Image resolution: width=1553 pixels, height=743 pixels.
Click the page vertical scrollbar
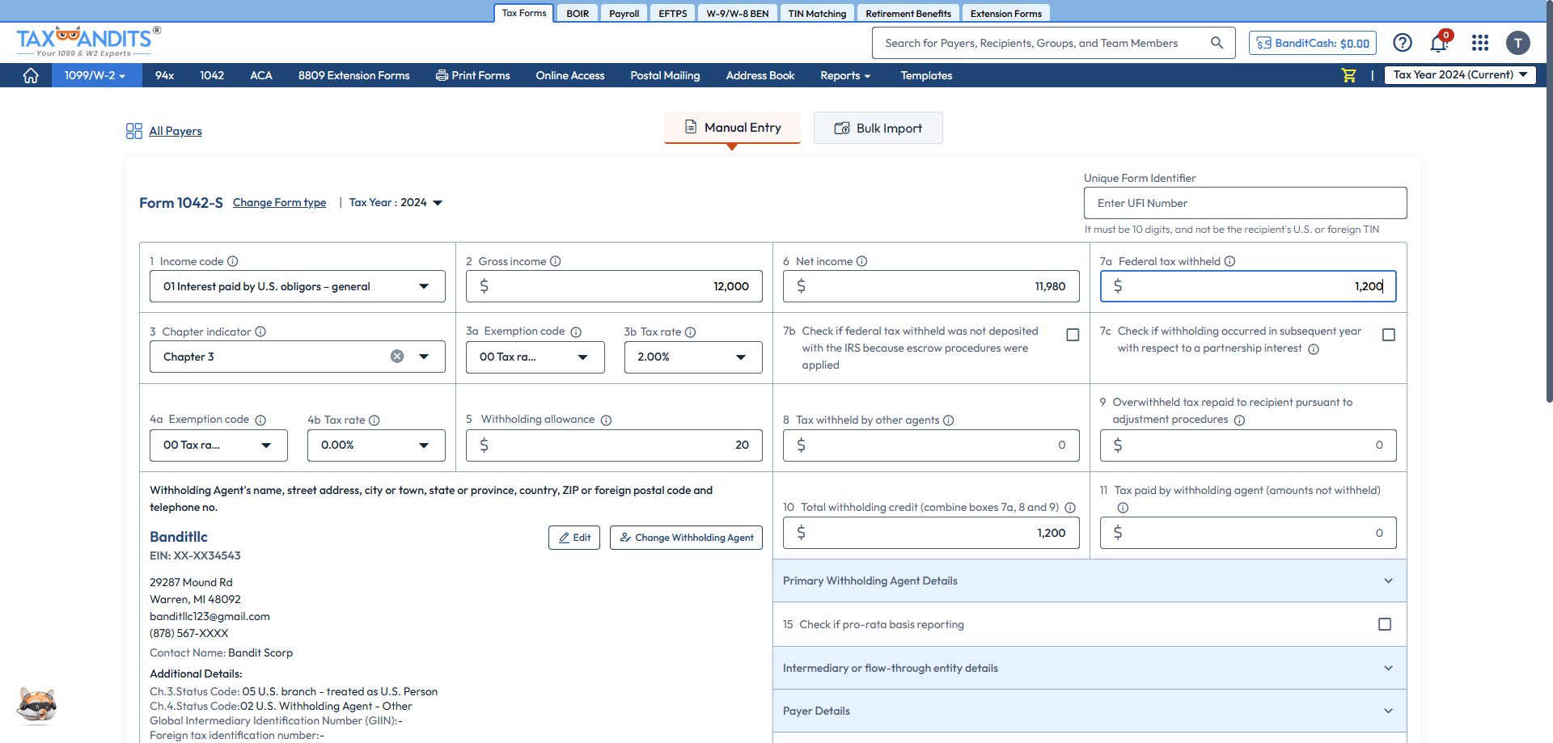coord(1548,202)
